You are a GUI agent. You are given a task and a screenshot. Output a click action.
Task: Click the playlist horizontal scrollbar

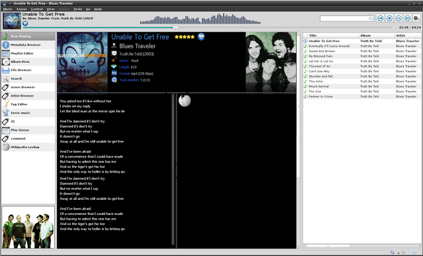(x=362, y=246)
